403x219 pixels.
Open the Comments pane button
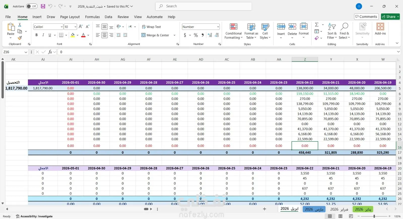(x=366, y=17)
